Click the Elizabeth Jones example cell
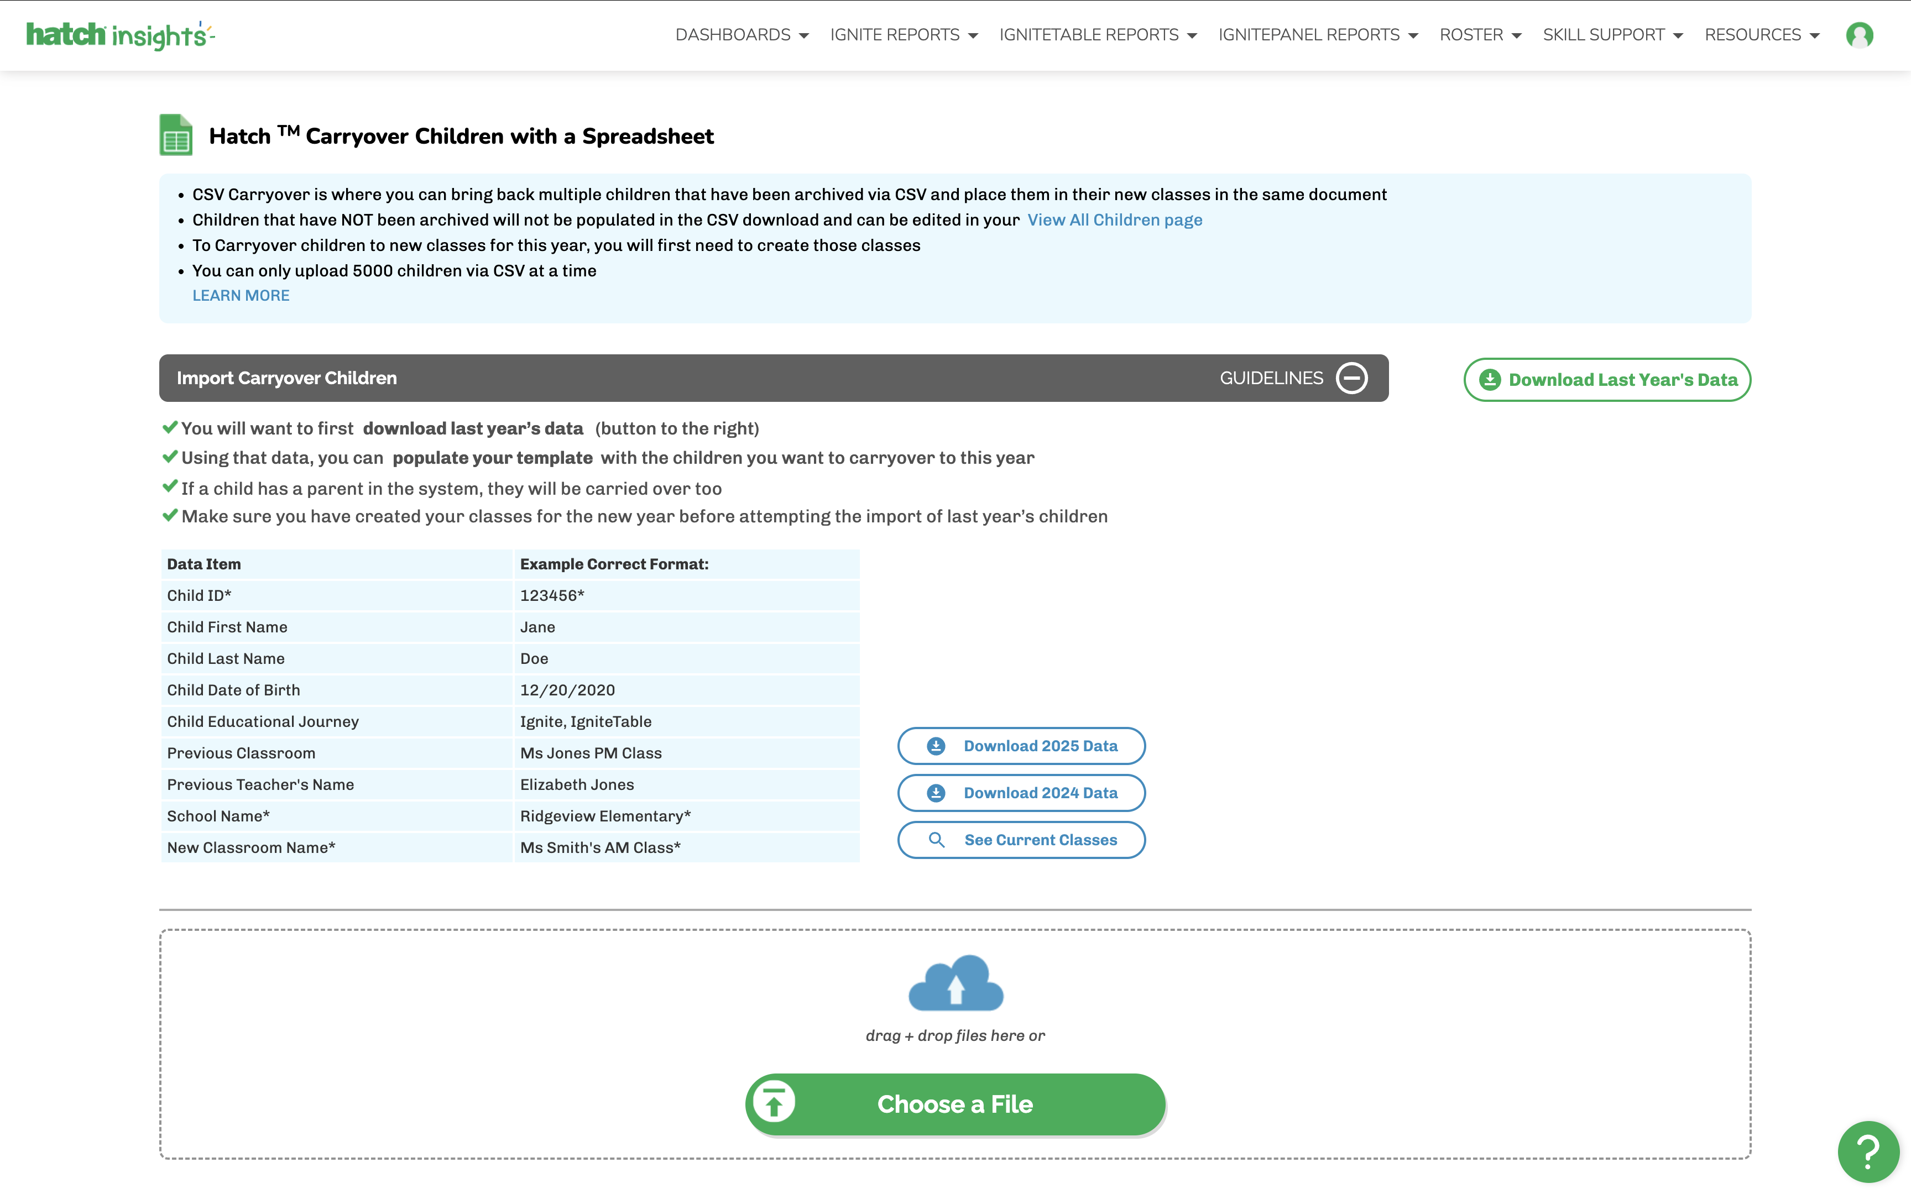1911x1194 pixels. click(x=686, y=785)
